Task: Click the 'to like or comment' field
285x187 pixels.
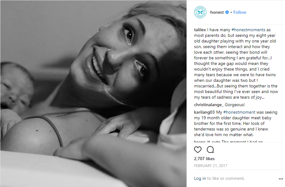Action: (x=226, y=178)
